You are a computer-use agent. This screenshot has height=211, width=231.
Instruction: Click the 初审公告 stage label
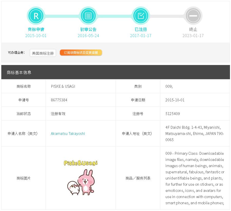click(x=88, y=29)
